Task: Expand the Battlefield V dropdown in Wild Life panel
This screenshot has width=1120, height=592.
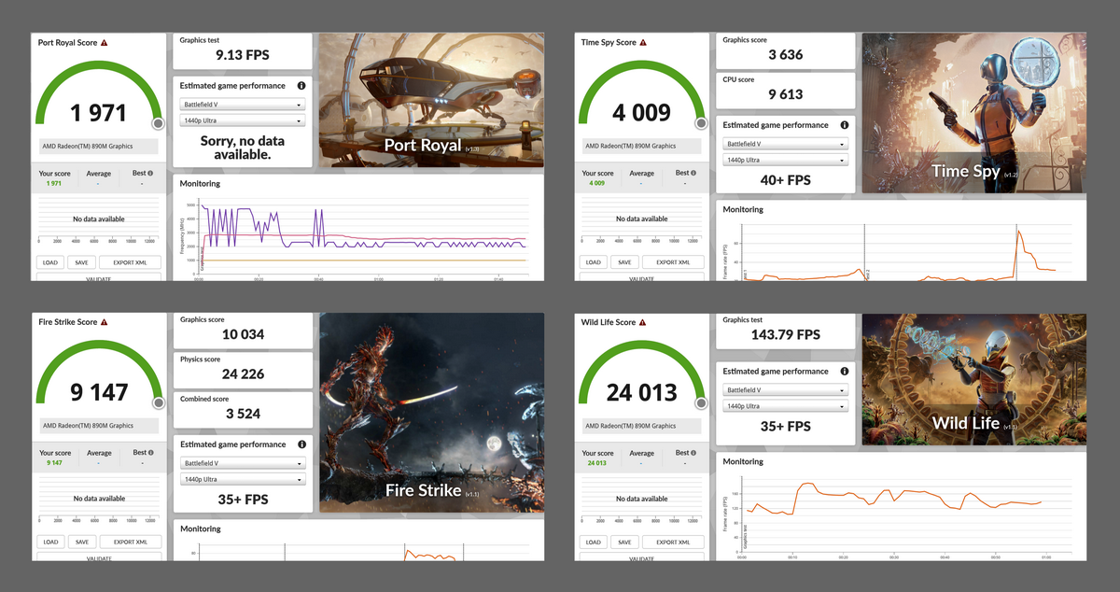Action: click(x=786, y=390)
